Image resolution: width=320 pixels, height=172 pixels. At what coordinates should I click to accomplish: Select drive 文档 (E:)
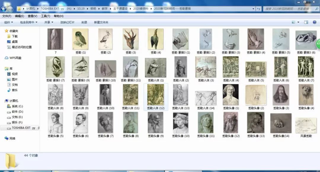click(15, 117)
